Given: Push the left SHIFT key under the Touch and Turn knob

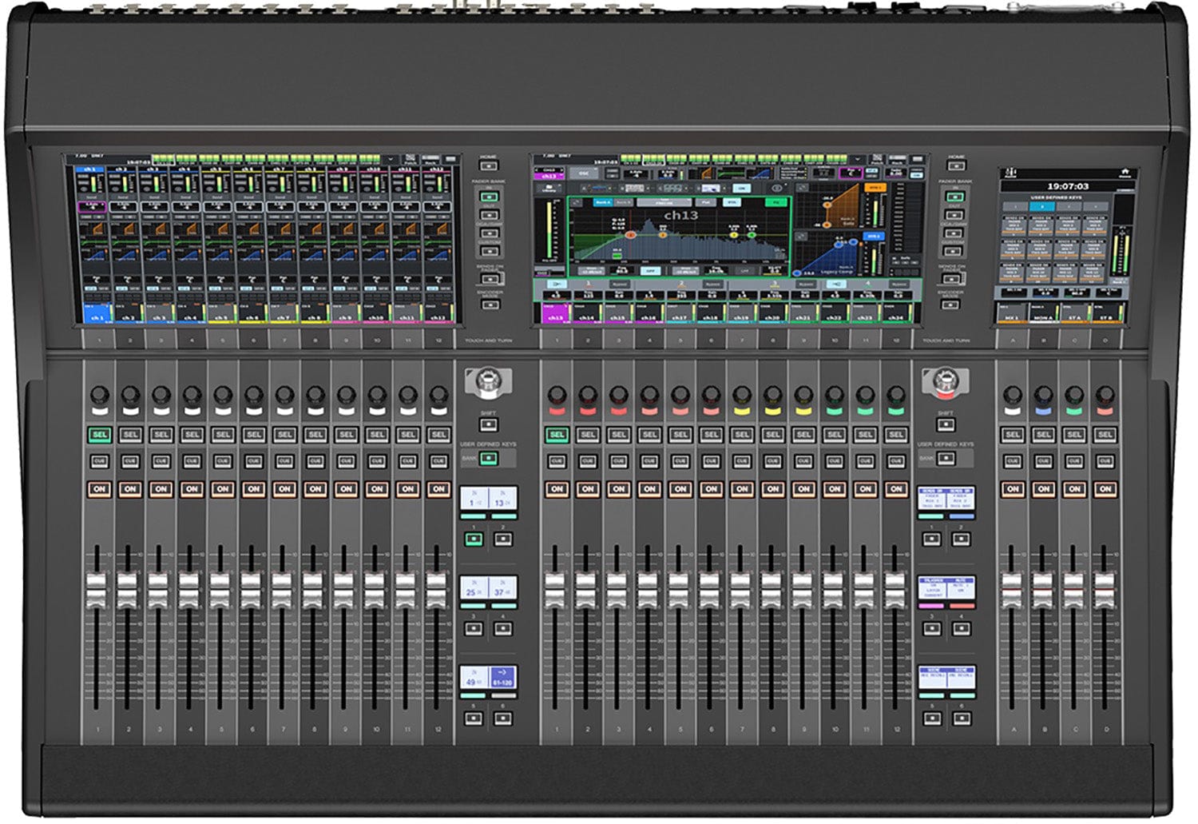Looking at the screenshot, I should click(489, 424).
